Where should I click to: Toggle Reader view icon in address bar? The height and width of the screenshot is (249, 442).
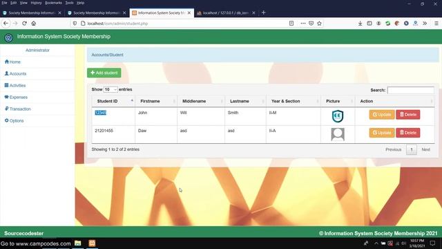[x=291, y=24]
